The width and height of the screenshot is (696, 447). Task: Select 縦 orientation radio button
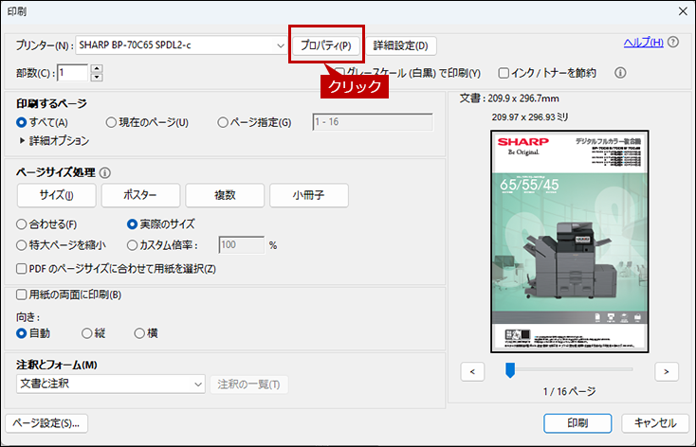87,333
